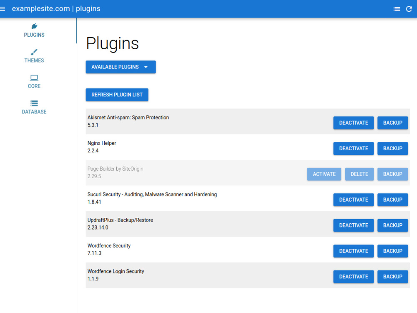Expand the Available Plugins dropdown
Screen dimensions: 417x313
click(121, 67)
